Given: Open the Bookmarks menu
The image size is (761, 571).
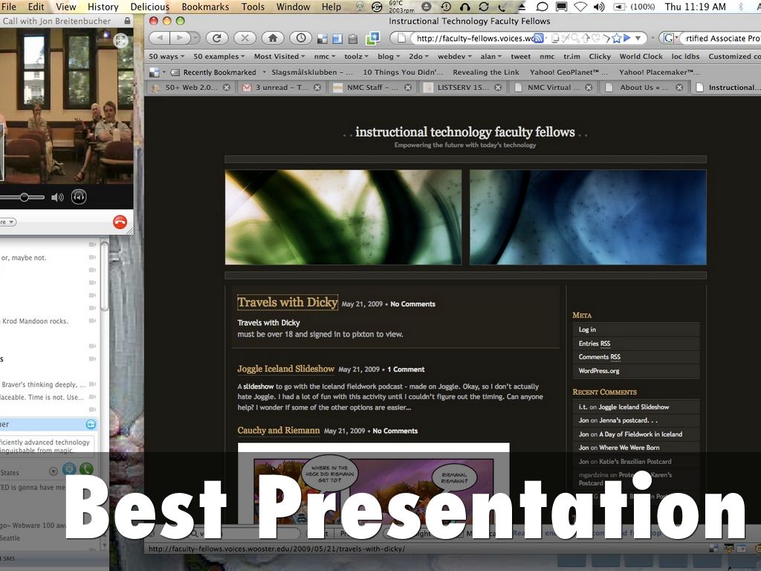Looking at the screenshot, I should (205, 7).
